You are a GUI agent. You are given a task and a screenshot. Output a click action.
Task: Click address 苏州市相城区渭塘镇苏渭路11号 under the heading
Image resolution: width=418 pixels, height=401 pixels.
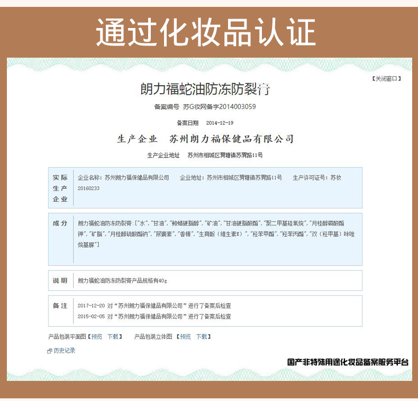[225, 155]
